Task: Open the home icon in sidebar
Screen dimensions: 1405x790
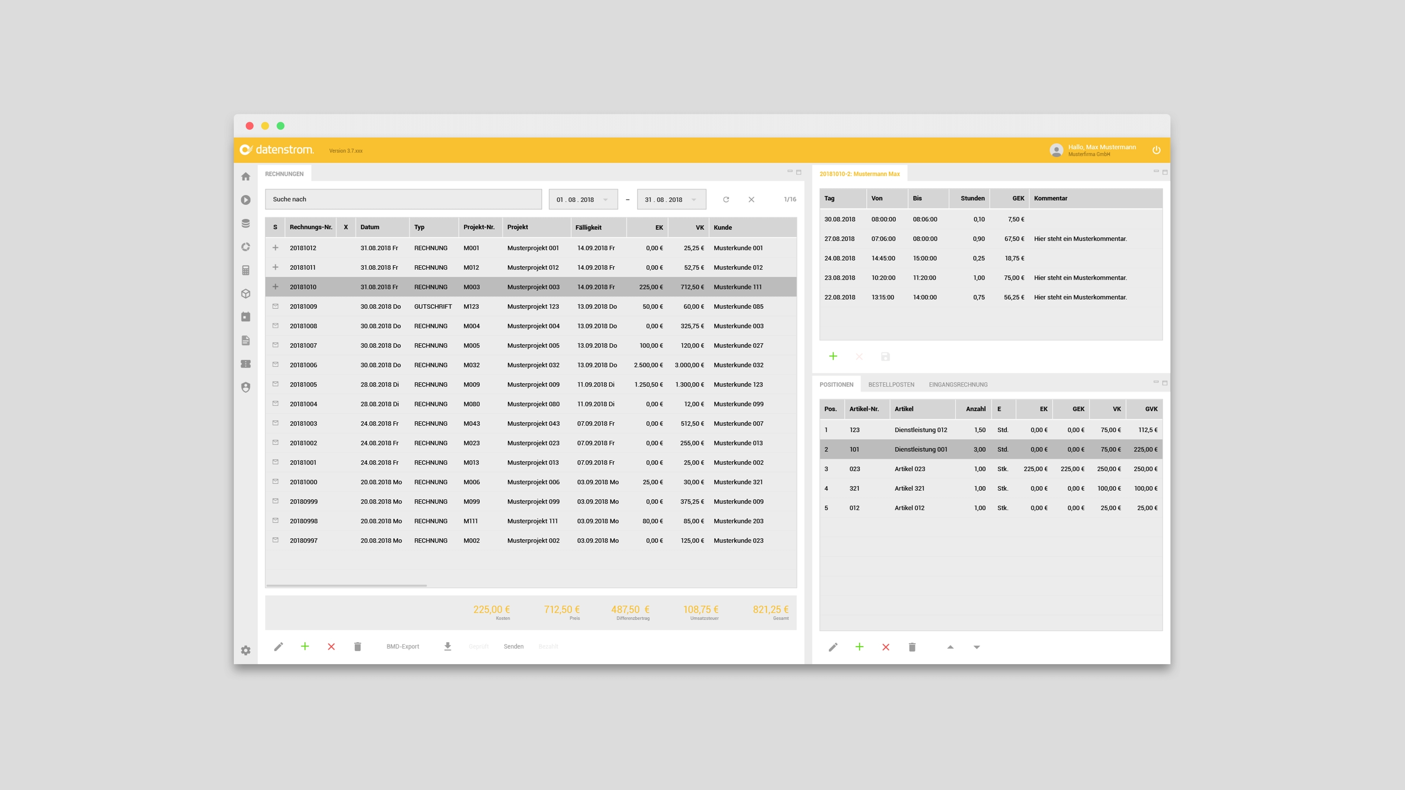Action: [246, 177]
